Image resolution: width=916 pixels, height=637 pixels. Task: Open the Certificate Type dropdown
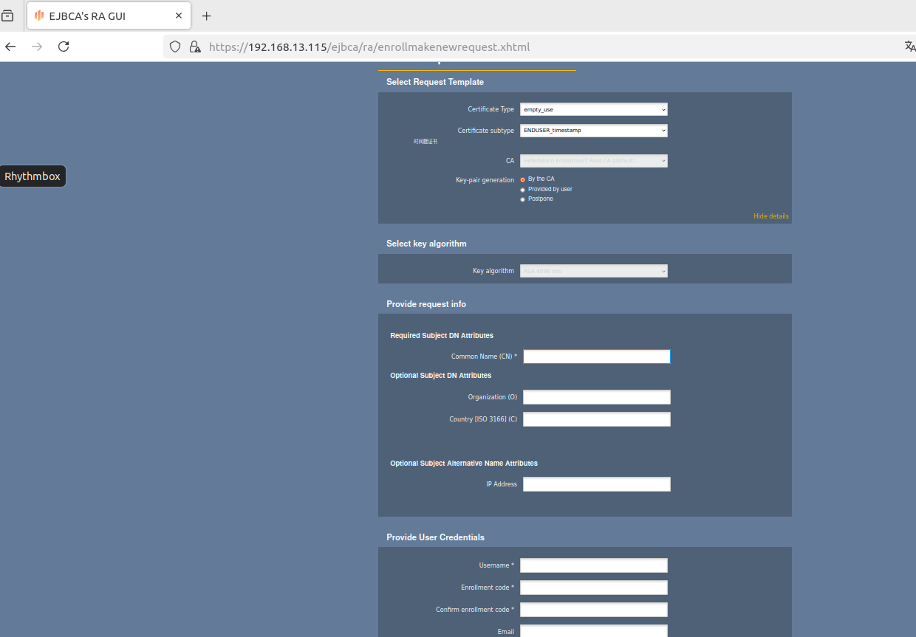pyautogui.click(x=593, y=109)
